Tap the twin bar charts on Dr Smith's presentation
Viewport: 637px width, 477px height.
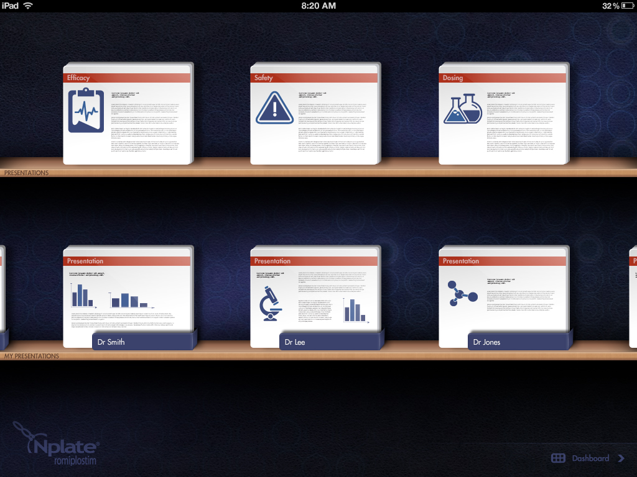tap(112, 296)
